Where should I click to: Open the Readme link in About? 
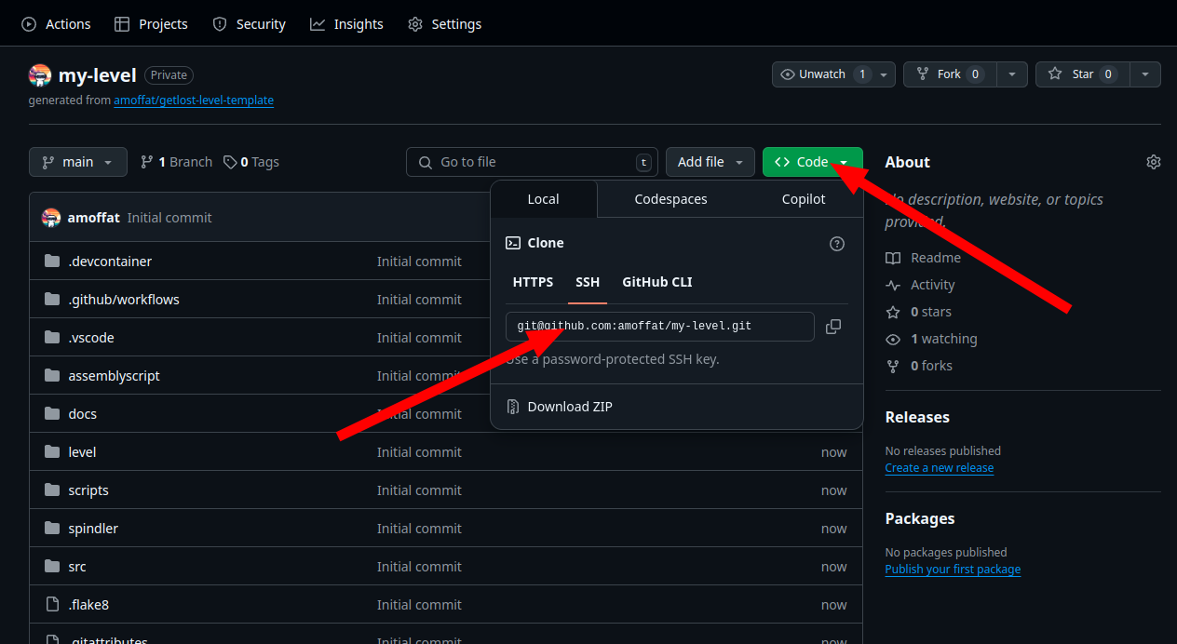pos(924,258)
